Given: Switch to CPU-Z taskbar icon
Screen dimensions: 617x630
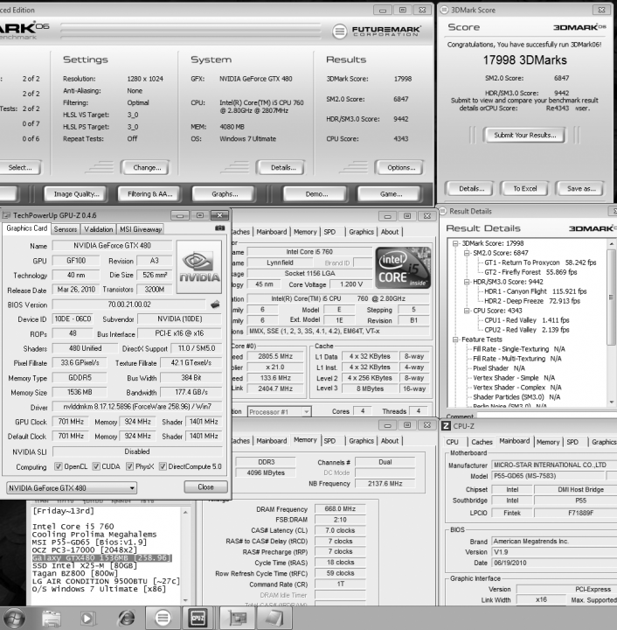Looking at the screenshot, I should [198, 618].
